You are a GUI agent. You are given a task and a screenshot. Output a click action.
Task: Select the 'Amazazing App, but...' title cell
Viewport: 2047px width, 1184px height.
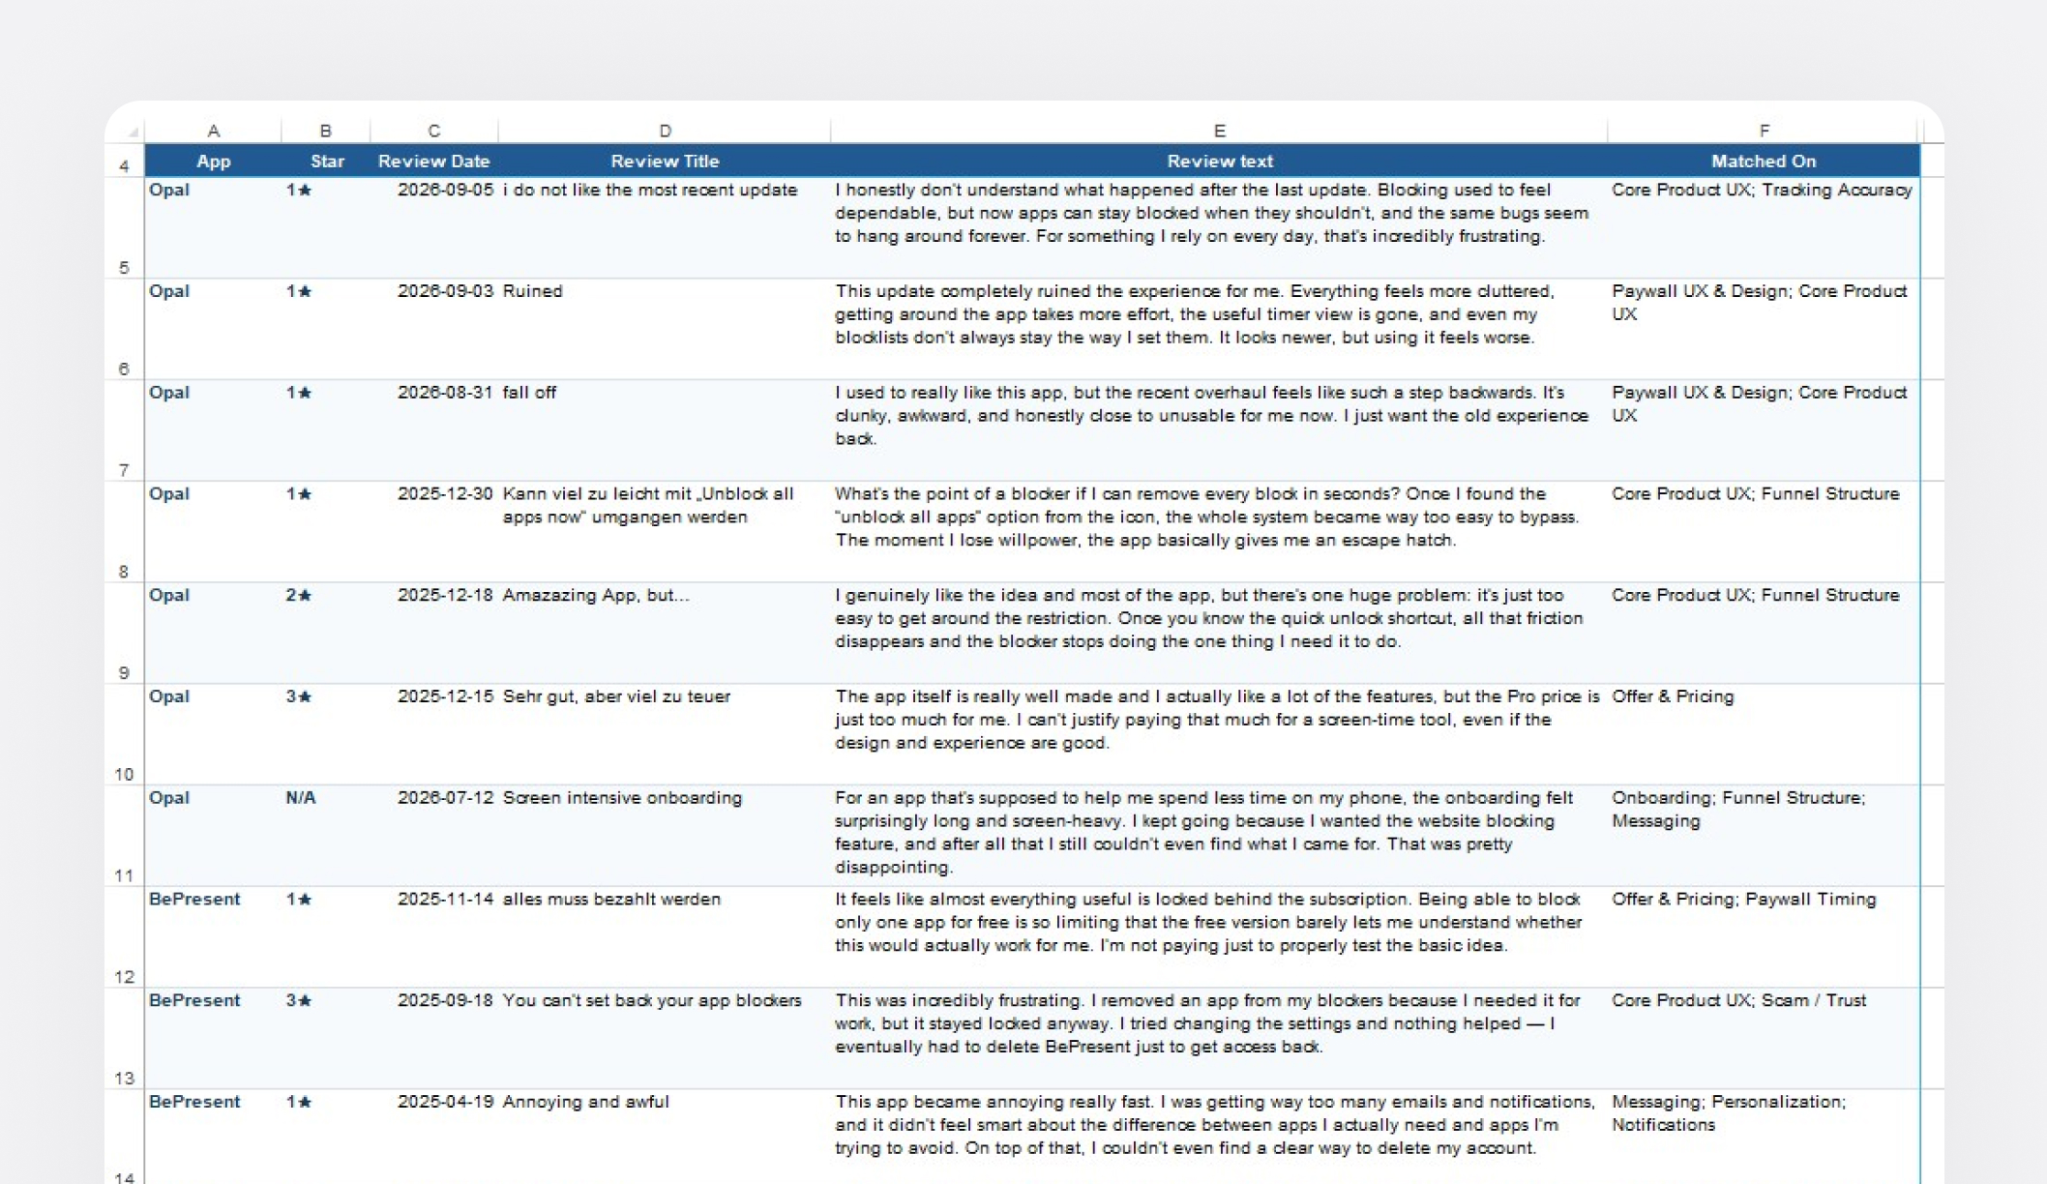[x=665, y=633]
